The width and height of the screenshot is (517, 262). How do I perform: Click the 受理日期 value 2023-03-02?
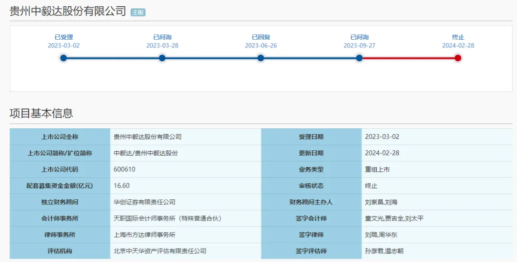click(382, 137)
